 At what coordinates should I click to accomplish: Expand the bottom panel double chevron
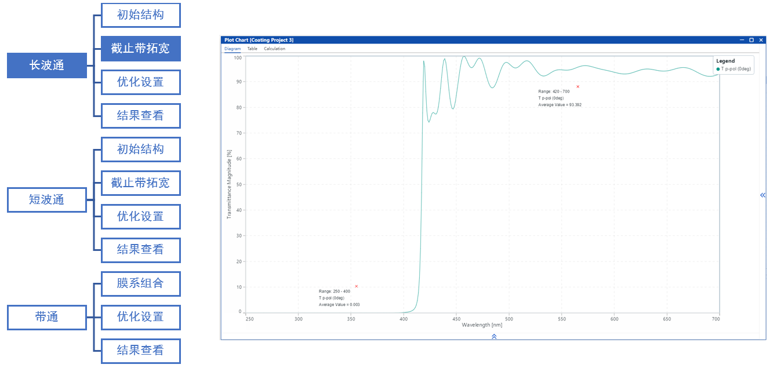(x=494, y=336)
